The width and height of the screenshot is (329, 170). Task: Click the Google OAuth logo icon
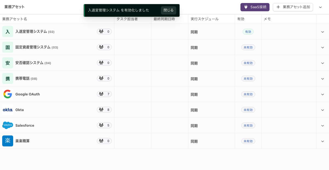[8, 94]
